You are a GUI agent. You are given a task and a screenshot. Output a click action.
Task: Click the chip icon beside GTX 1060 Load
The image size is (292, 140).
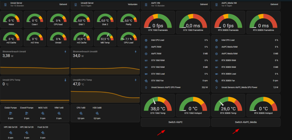coord(146,74)
